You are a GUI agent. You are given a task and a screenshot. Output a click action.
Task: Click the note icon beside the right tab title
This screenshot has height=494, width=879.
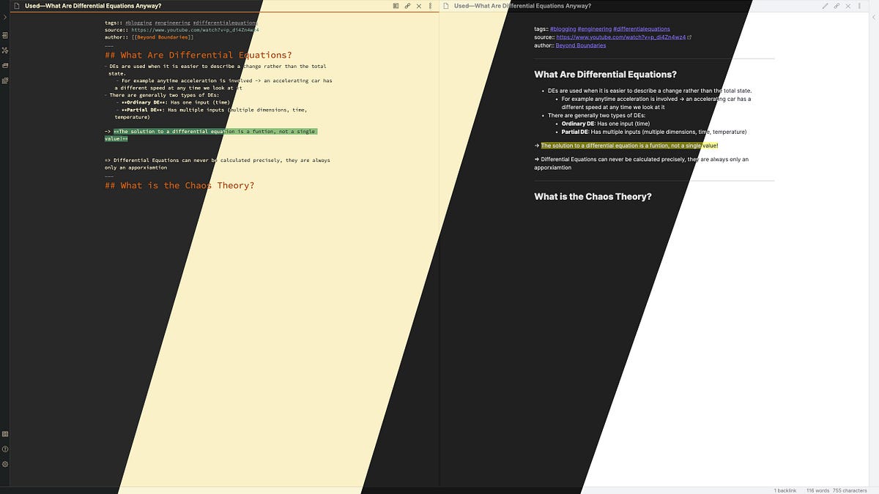[445, 5]
